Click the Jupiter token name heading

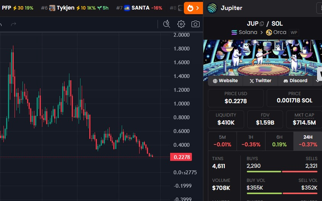[232, 8]
